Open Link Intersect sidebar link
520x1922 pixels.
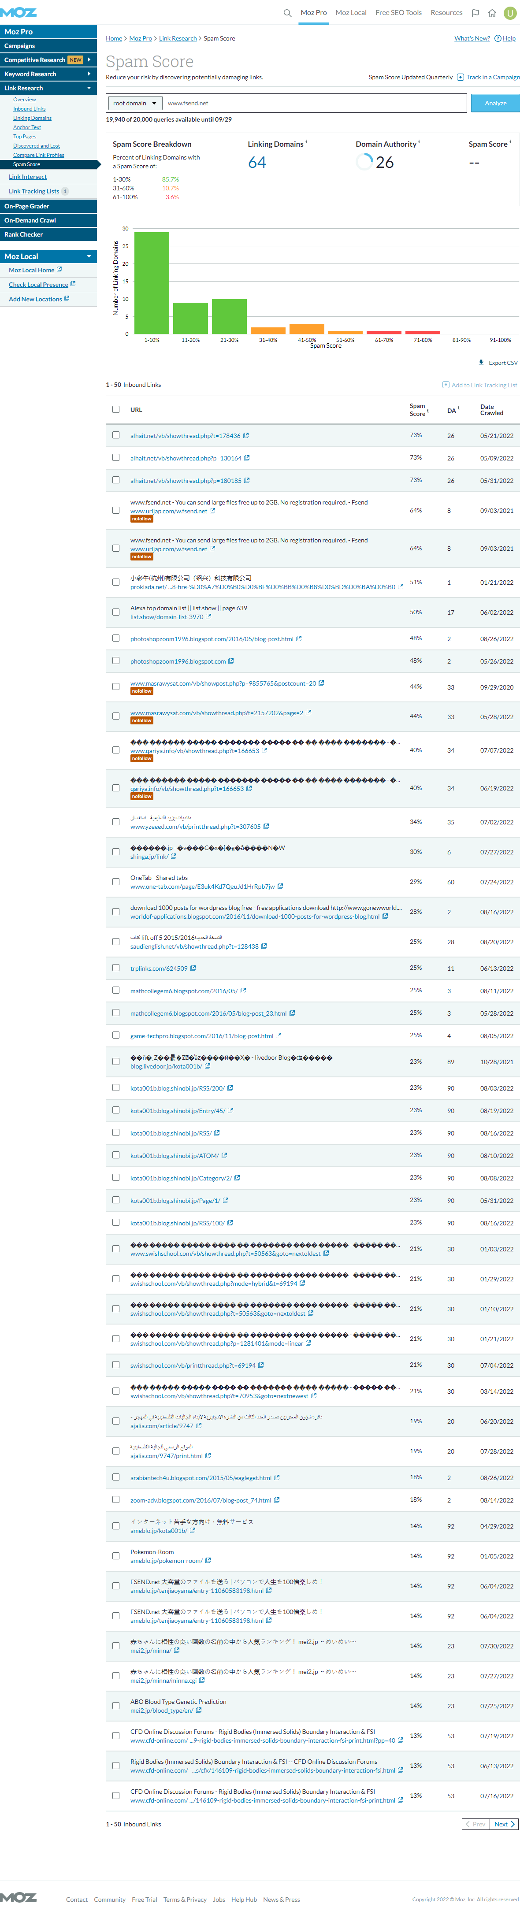point(28,177)
